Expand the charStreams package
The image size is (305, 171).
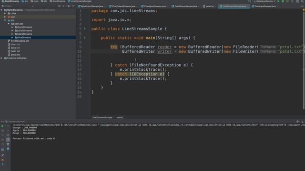click(12, 30)
